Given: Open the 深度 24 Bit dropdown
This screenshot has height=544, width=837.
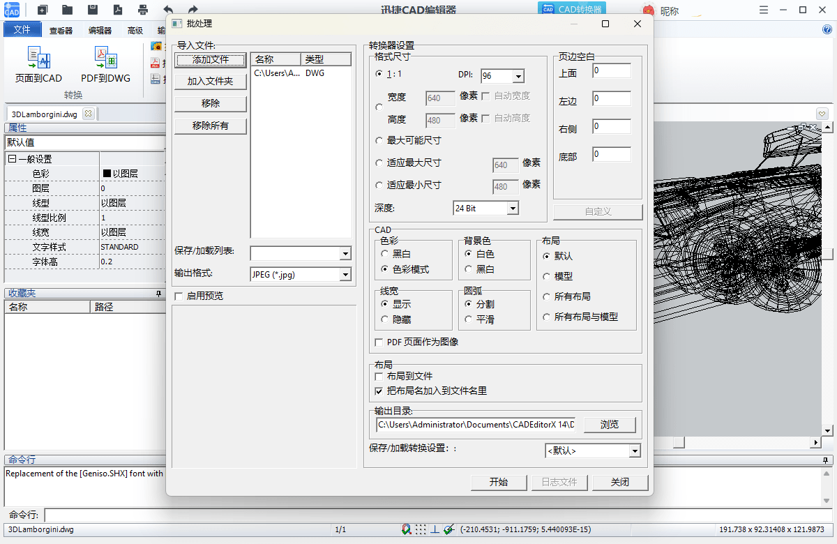Looking at the screenshot, I should coord(512,208).
